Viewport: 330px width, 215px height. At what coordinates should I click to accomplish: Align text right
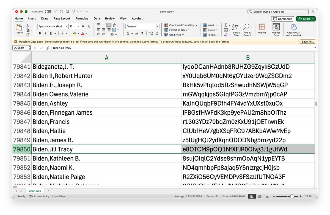[109, 30]
